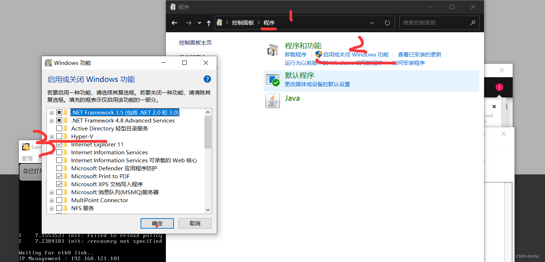Click the 程序和功能 icon

(273, 50)
